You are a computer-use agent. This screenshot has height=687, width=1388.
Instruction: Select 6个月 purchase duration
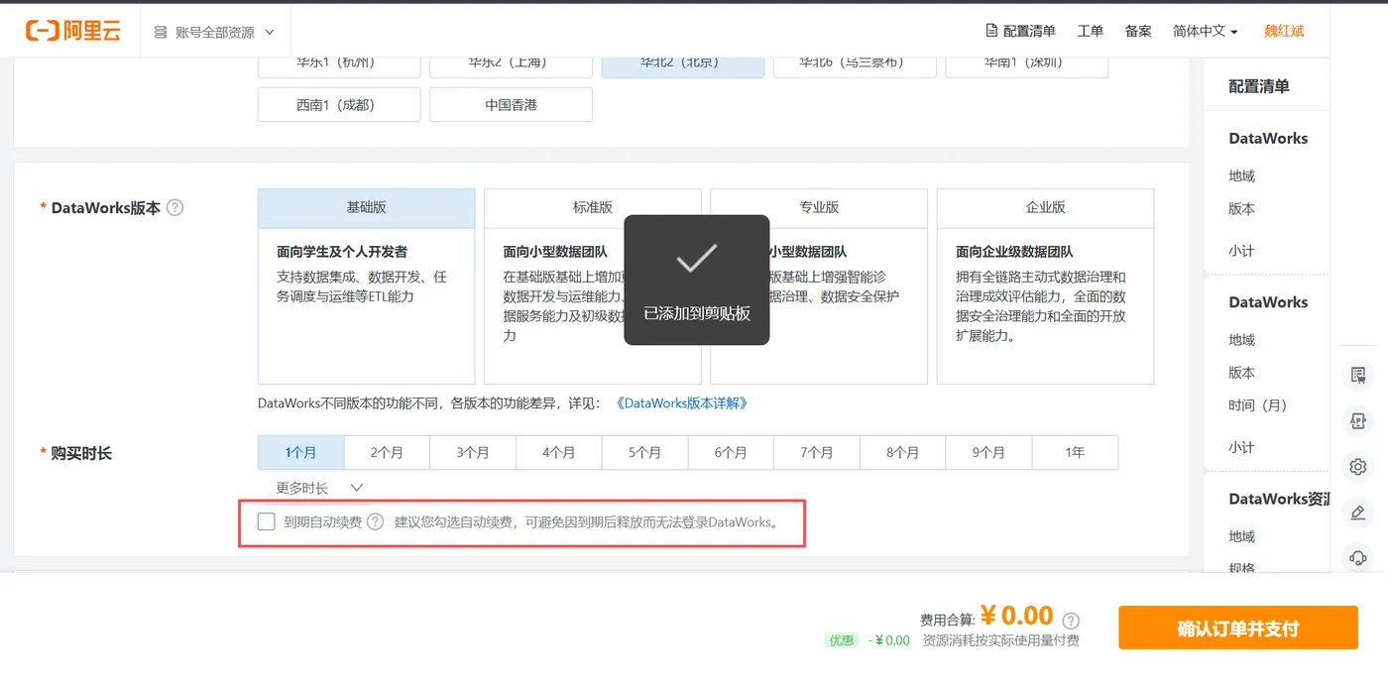tap(731, 453)
